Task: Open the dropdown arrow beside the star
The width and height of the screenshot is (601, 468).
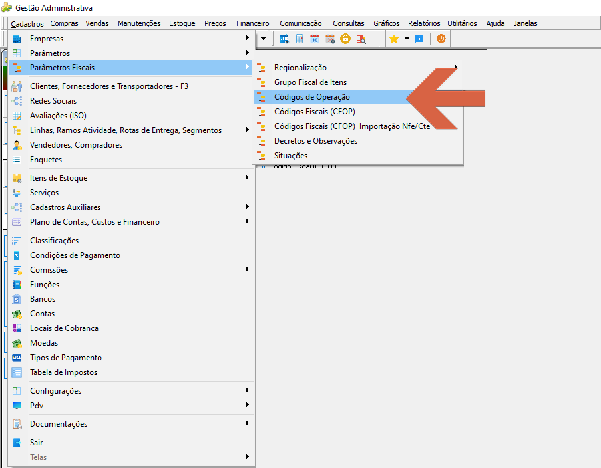Action: pos(407,39)
